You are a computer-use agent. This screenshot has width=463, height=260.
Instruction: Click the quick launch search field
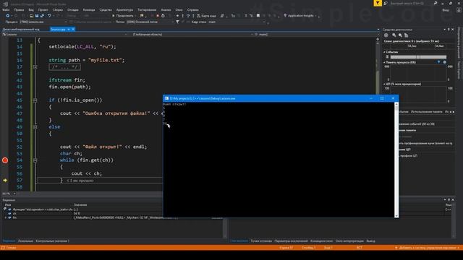tap(413, 3)
